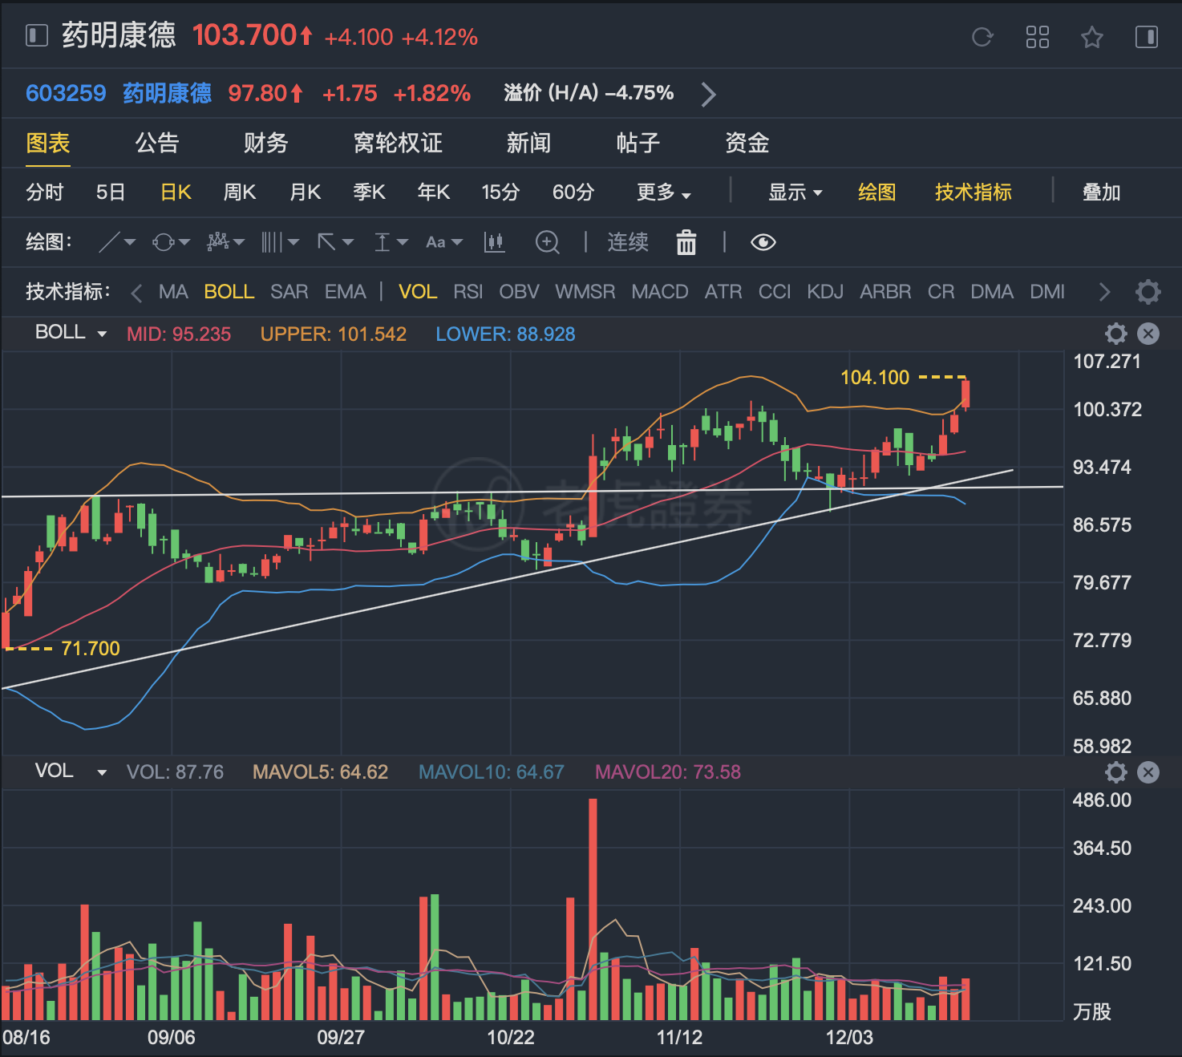
Task: Toggle drawing visibility with the eye icon
Action: point(763,242)
